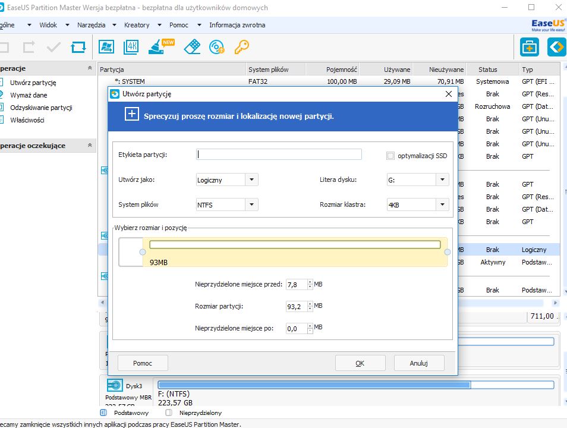Open the data recovery first-aid kit icon
This screenshot has width=567, height=428.
pyautogui.click(x=529, y=46)
